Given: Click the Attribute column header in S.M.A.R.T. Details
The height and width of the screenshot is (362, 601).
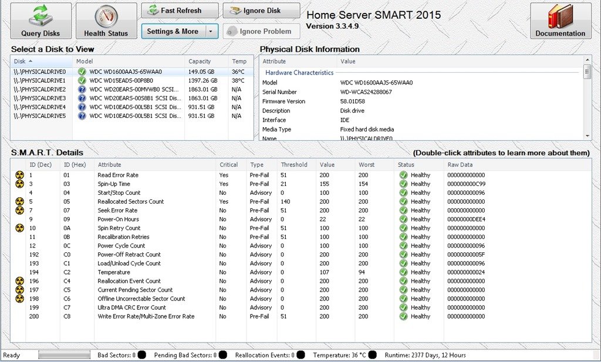Looking at the screenshot, I should [x=155, y=165].
